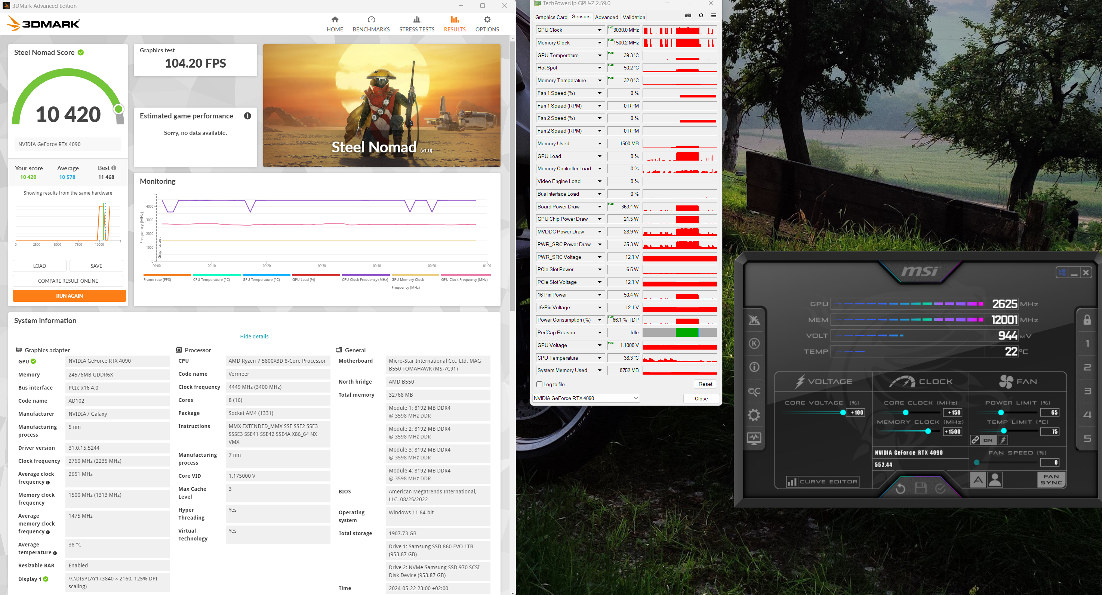Enable the Log to file checkbox

539,384
